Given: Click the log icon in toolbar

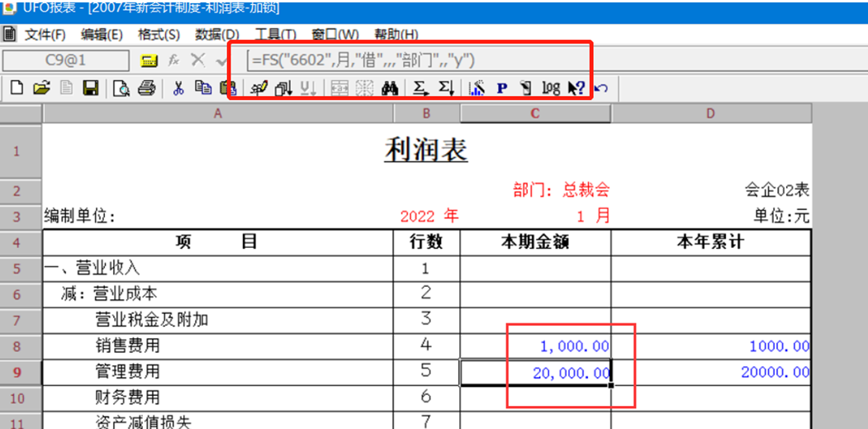Looking at the screenshot, I should (x=551, y=88).
